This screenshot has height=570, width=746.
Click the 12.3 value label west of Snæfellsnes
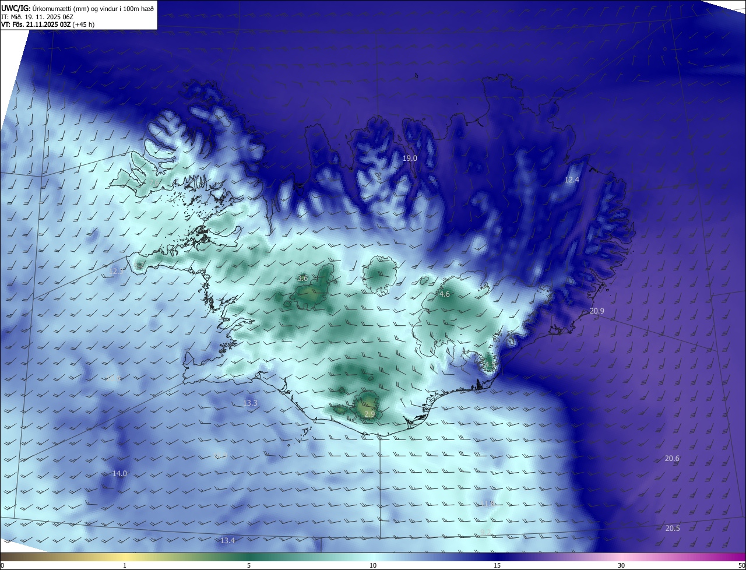coord(117,271)
